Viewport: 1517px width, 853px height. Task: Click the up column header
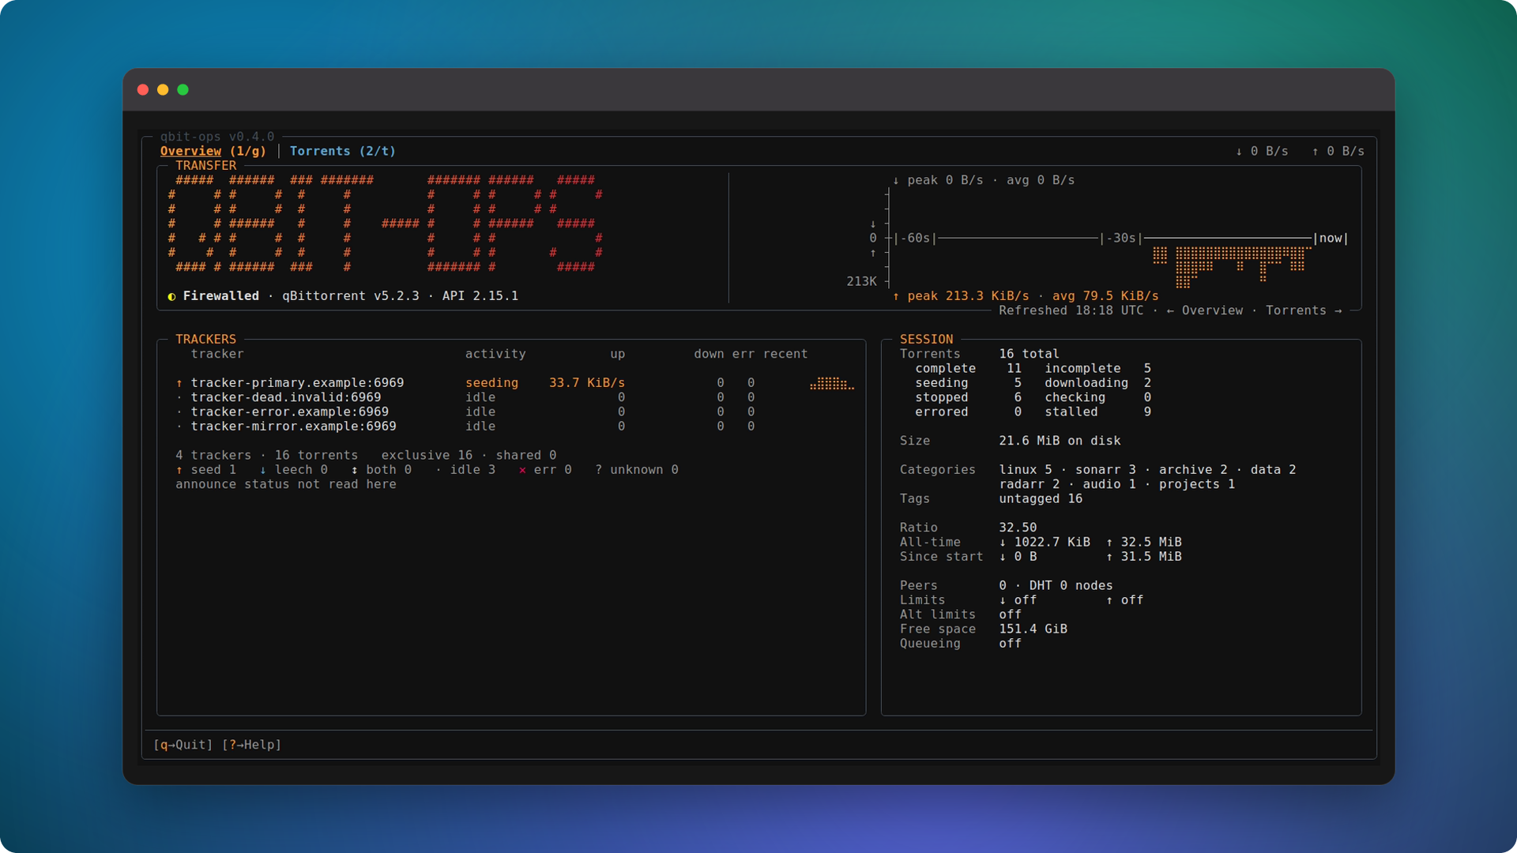click(x=617, y=354)
